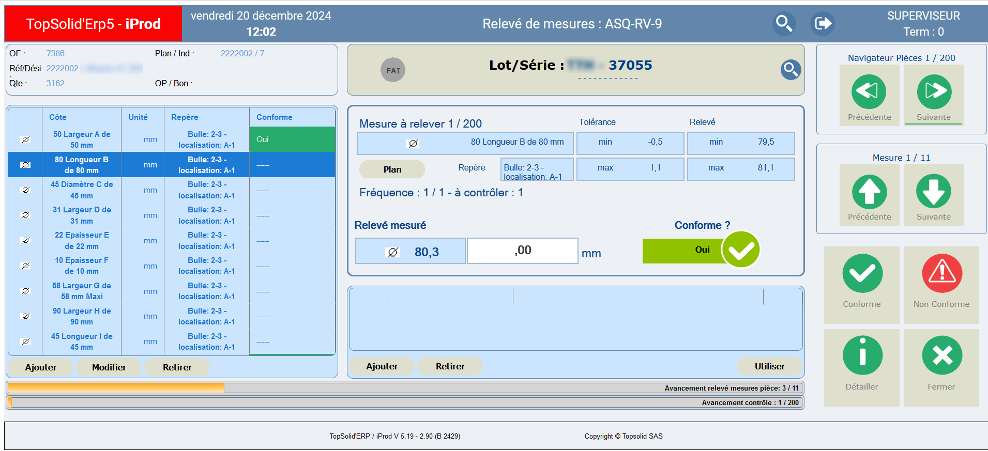The height and width of the screenshot is (451, 988).
Task: Select the 45 Diamètre C de 45 mm row
Action: pos(172,190)
